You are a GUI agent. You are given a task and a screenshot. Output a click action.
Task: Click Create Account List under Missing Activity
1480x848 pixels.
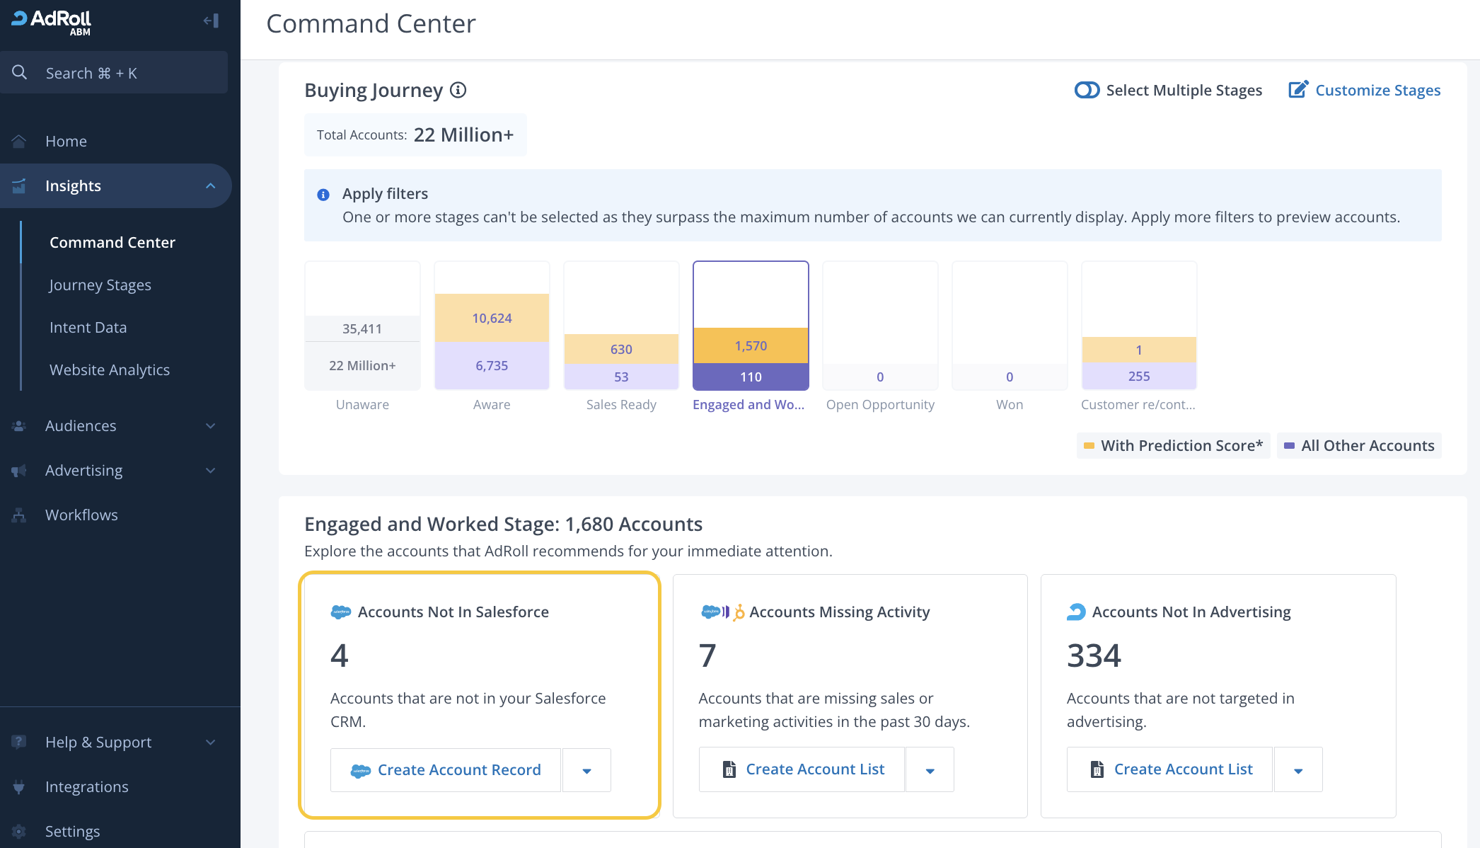click(x=802, y=769)
